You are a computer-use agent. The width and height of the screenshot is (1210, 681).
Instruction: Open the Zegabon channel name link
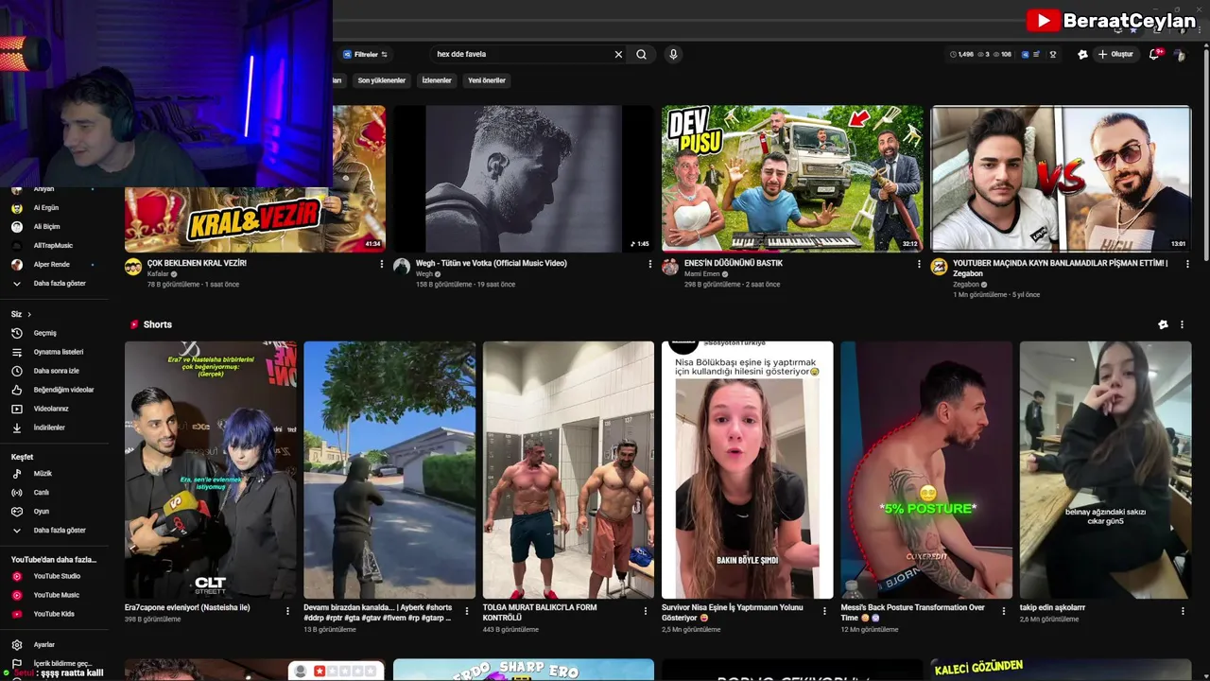(967, 285)
